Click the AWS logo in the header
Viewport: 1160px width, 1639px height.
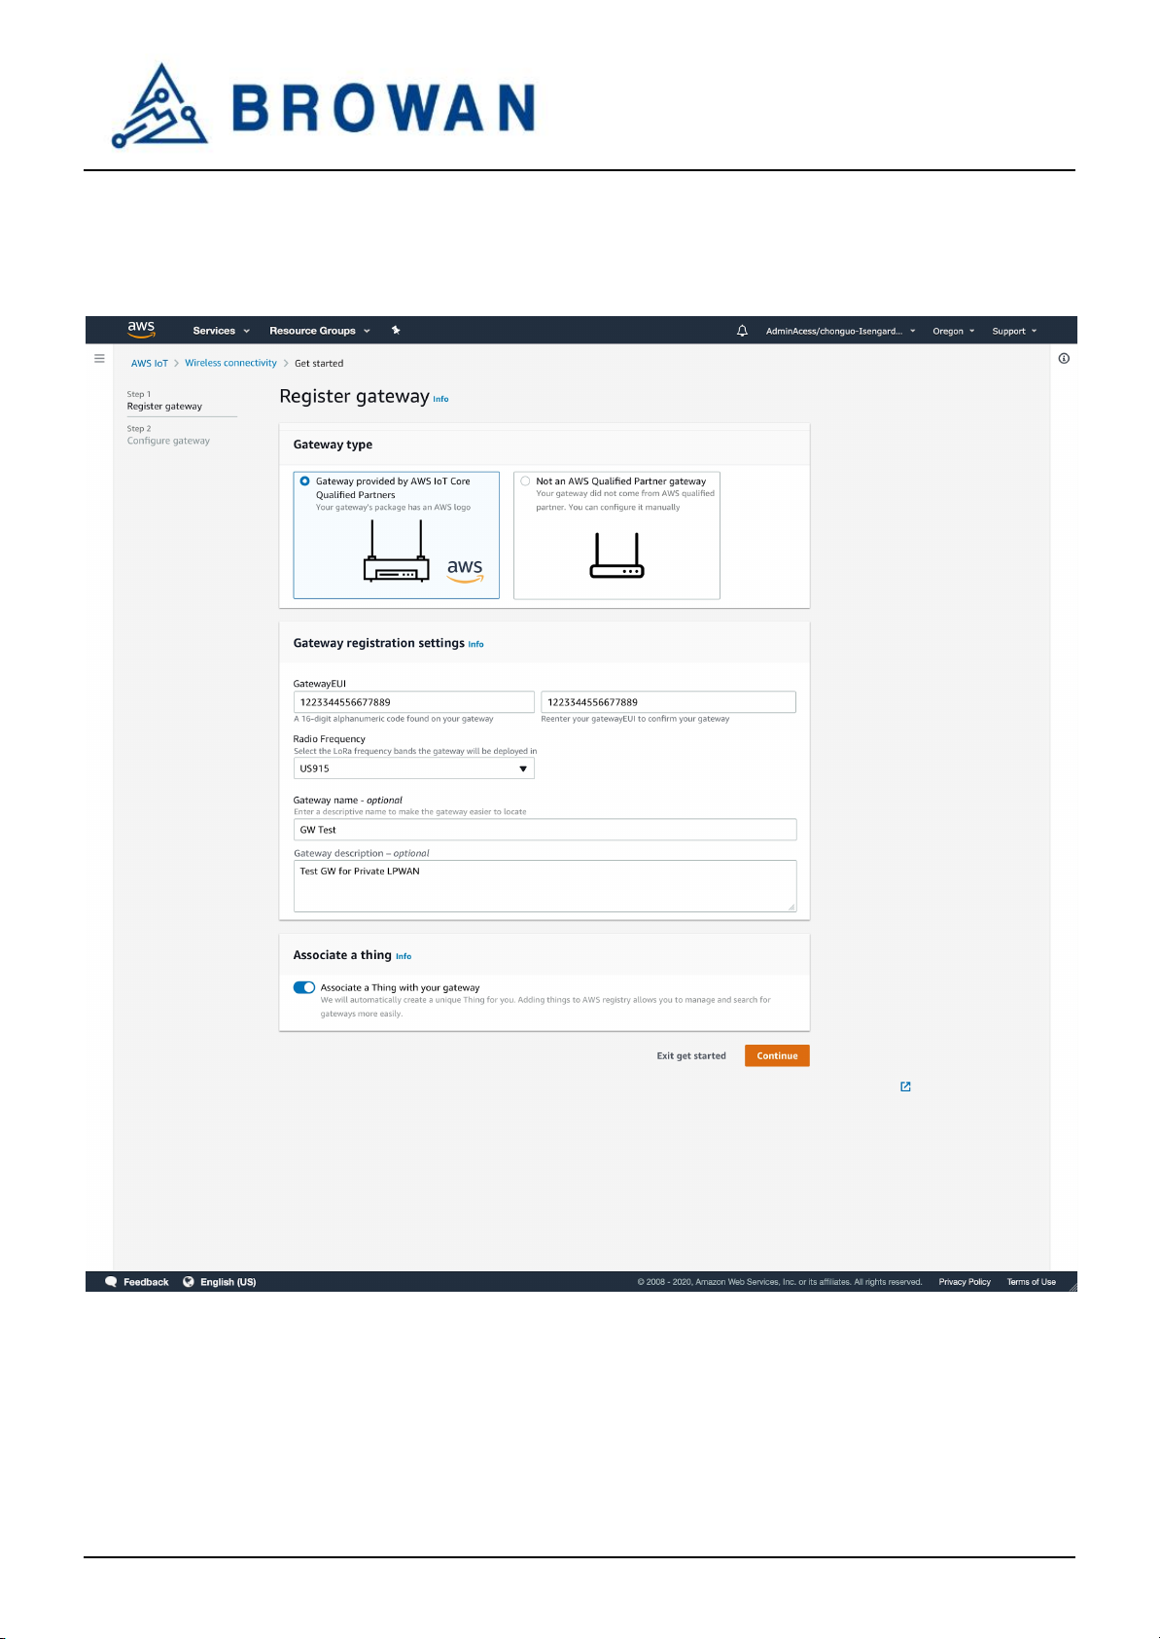coord(141,330)
